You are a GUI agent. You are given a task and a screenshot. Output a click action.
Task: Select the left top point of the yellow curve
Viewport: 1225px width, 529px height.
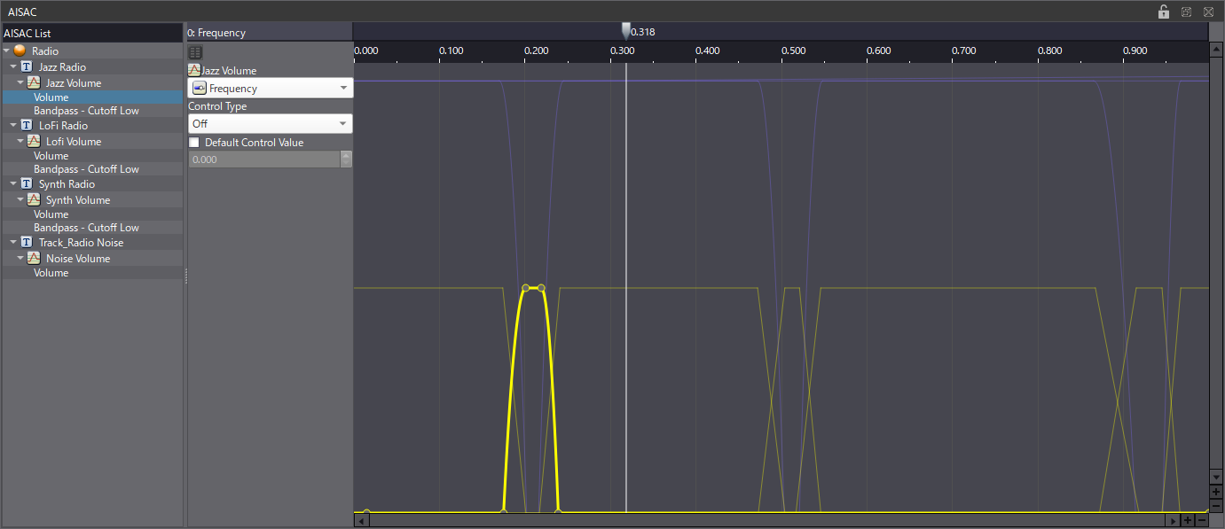526,288
